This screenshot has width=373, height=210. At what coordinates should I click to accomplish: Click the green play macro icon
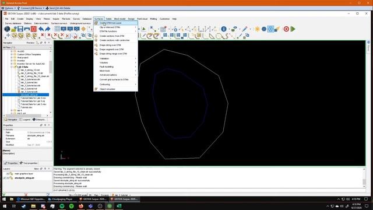click(x=293, y=29)
